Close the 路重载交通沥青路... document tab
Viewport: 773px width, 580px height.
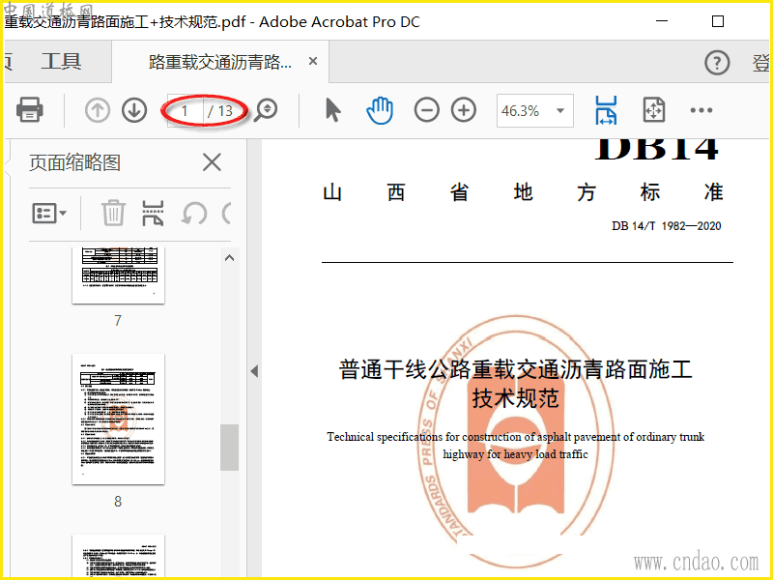312,61
